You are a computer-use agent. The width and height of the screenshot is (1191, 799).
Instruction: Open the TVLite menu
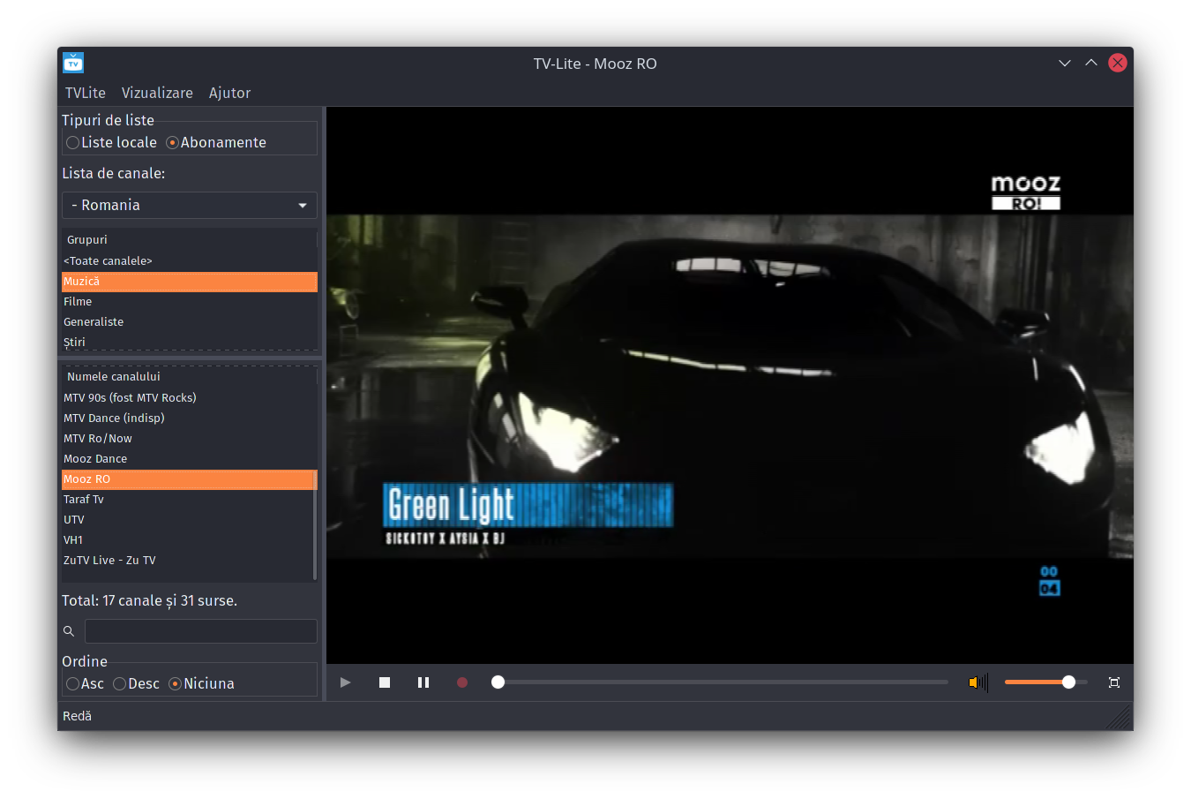point(86,93)
